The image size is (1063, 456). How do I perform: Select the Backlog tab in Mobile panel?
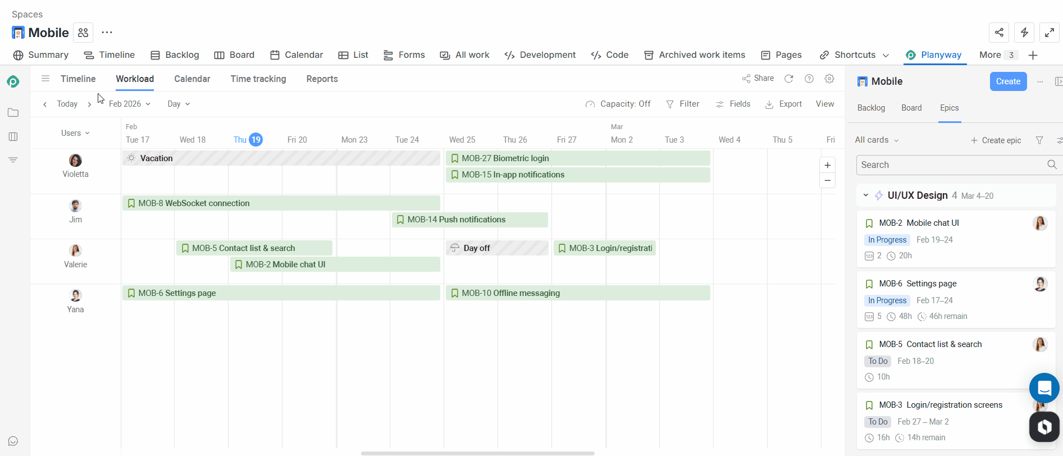click(x=871, y=108)
